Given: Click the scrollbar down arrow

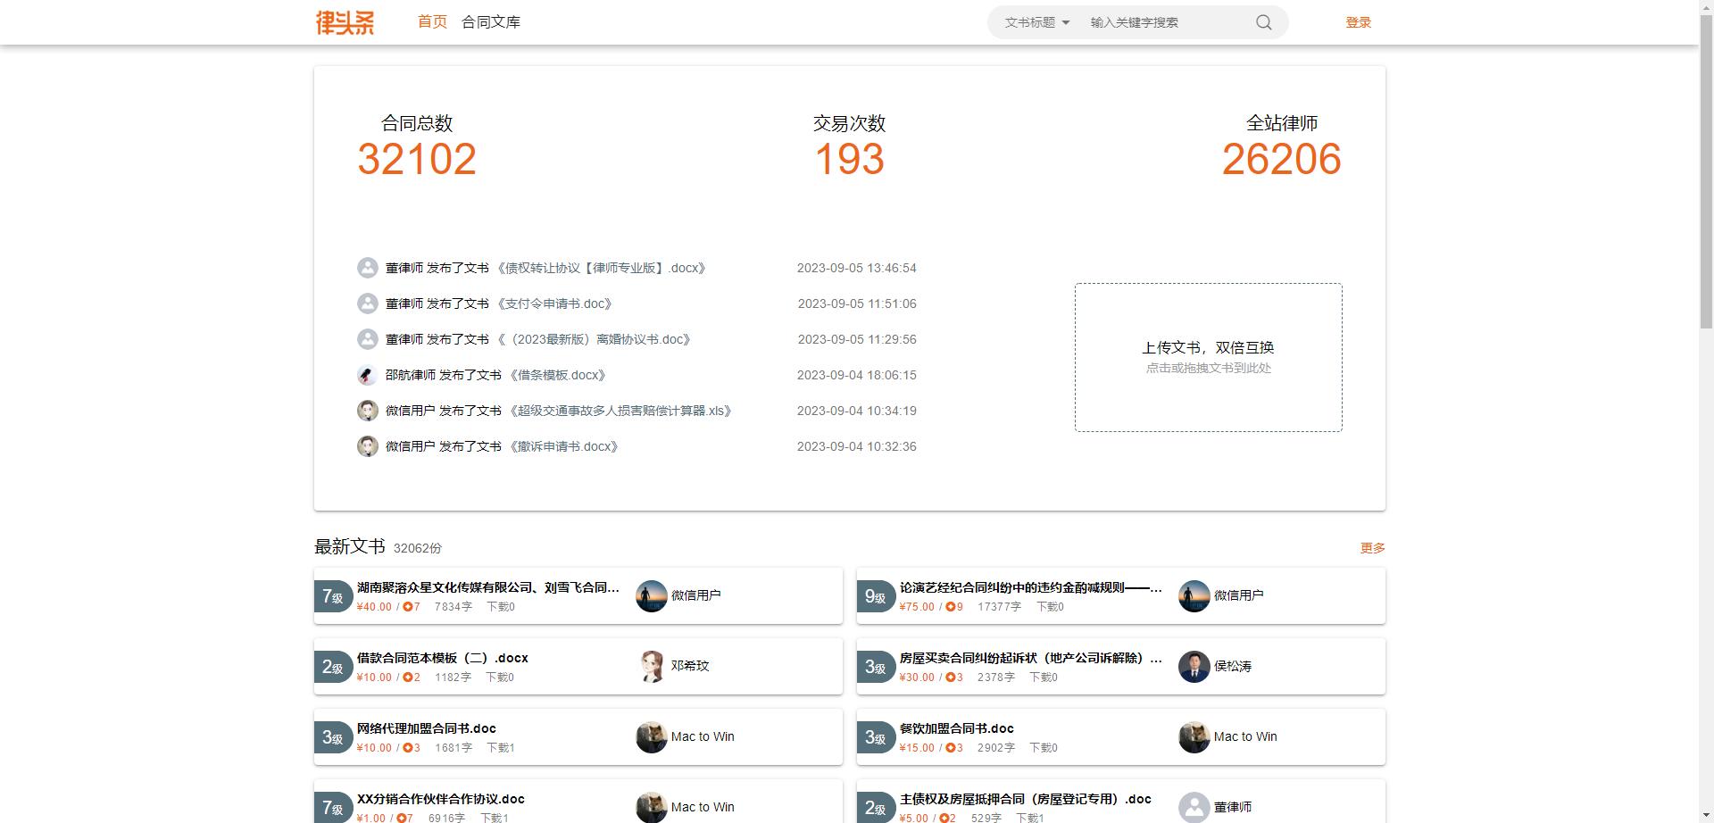Looking at the screenshot, I should [1706, 815].
